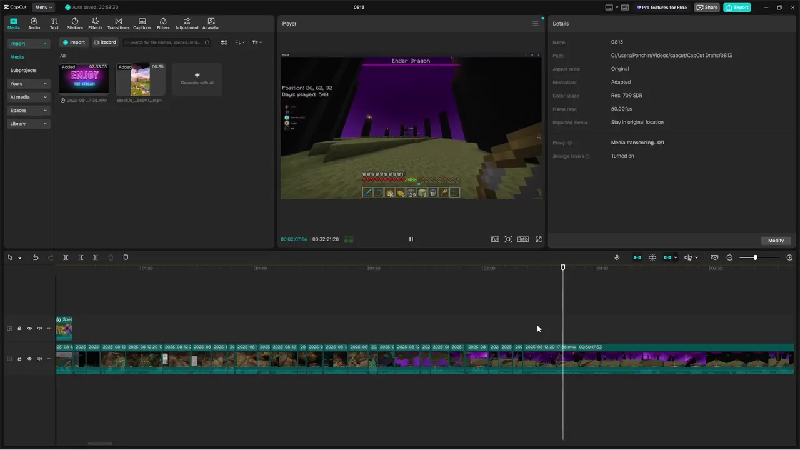Expand the Library sidebar section

coord(28,124)
